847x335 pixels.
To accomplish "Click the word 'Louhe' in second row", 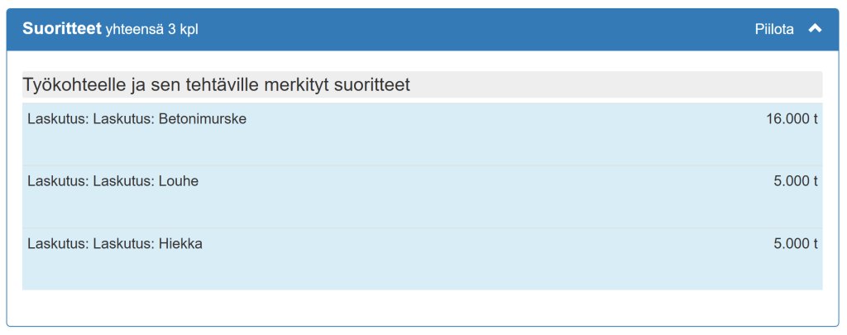I will (178, 181).
